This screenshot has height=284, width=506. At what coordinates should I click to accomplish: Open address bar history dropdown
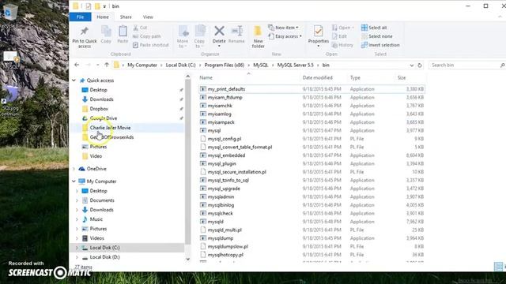(x=411, y=65)
